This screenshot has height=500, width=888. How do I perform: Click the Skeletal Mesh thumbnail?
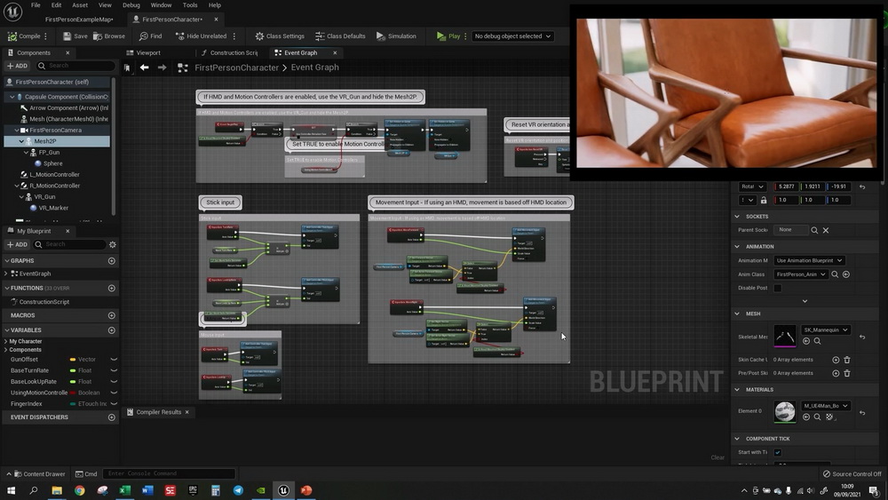tap(785, 336)
